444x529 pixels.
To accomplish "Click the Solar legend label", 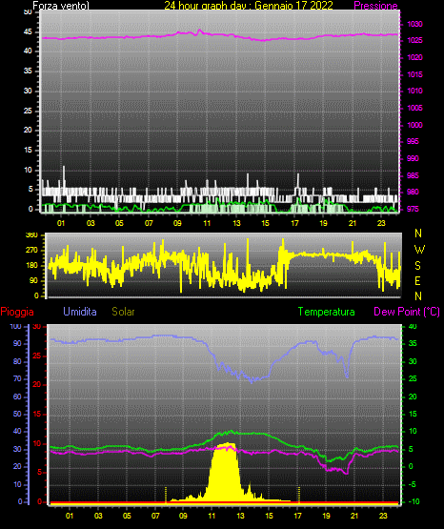I will [x=123, y=312].
